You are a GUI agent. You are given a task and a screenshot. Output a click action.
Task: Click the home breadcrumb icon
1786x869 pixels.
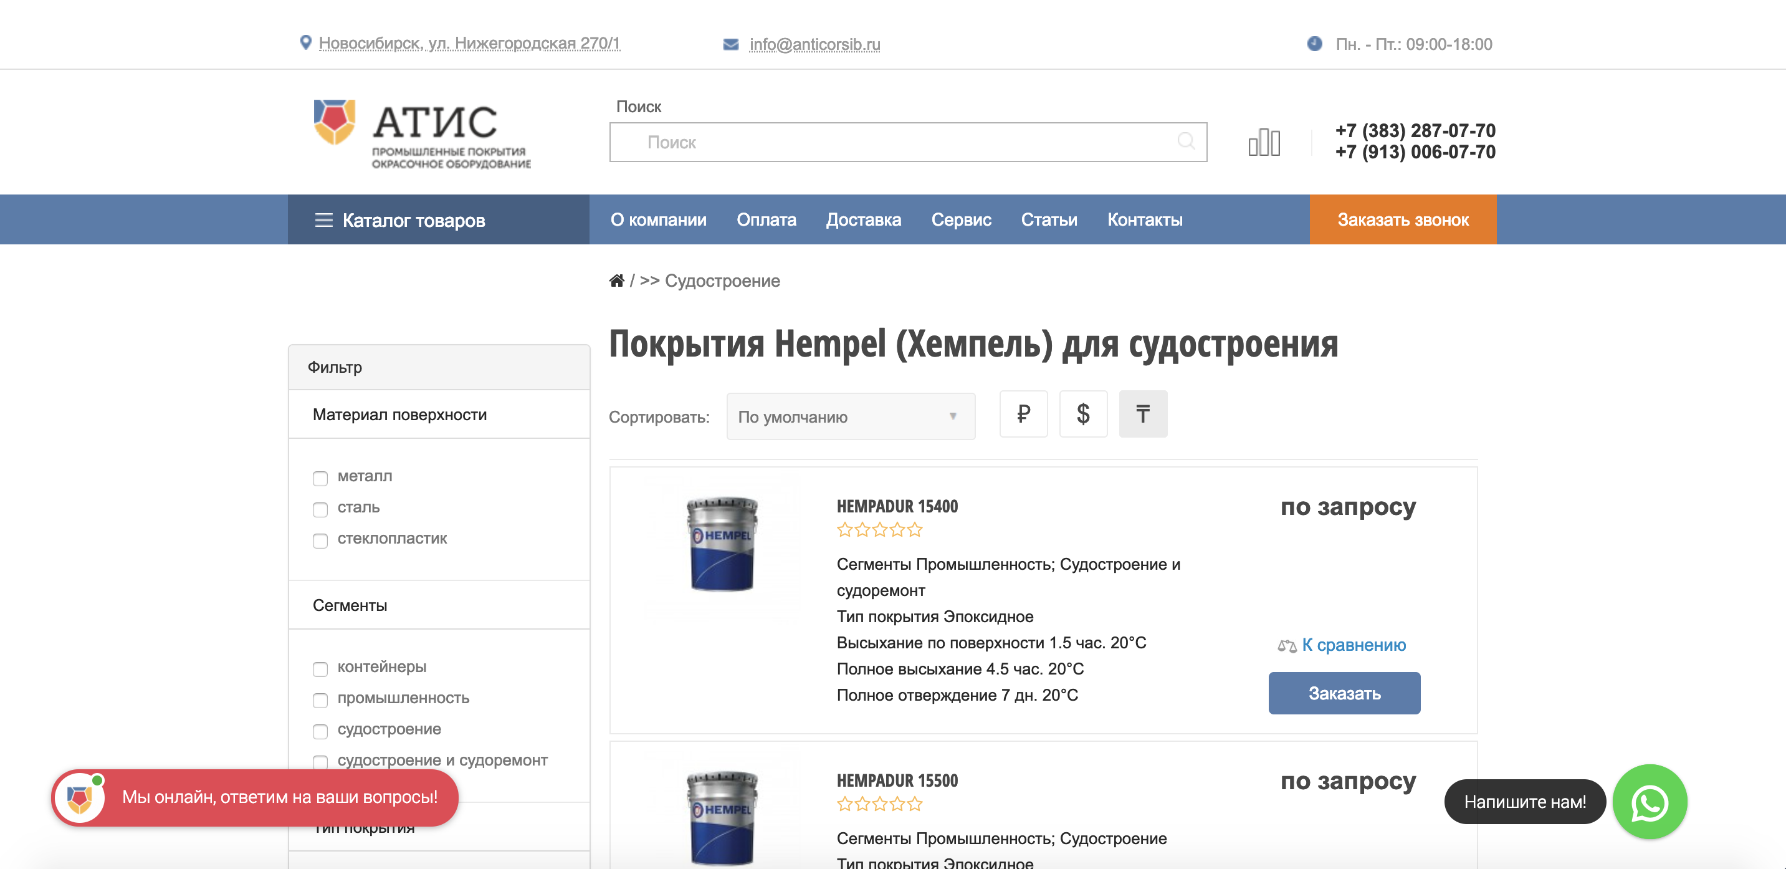coord(616,281)
